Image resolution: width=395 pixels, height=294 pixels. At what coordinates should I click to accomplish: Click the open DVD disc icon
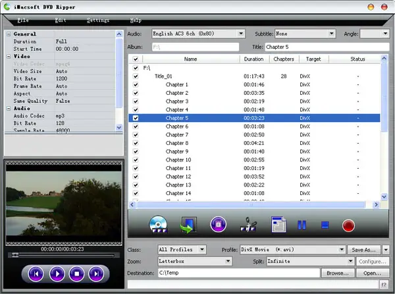click(159, 224)
